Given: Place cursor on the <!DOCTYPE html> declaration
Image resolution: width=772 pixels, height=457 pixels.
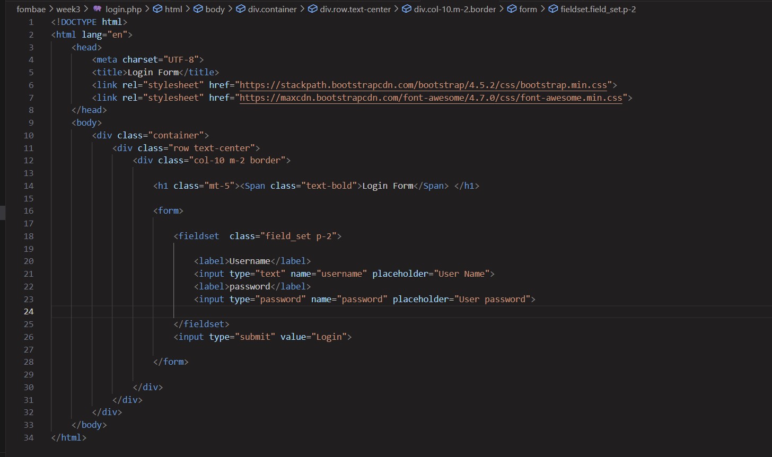Looking at the screenshot, I should point(89,22).
